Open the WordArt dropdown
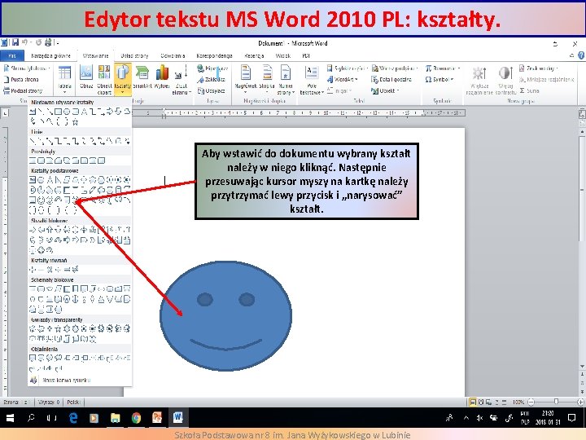The height and width of the screenshot is (440, 586). click(x=343, y=79)
